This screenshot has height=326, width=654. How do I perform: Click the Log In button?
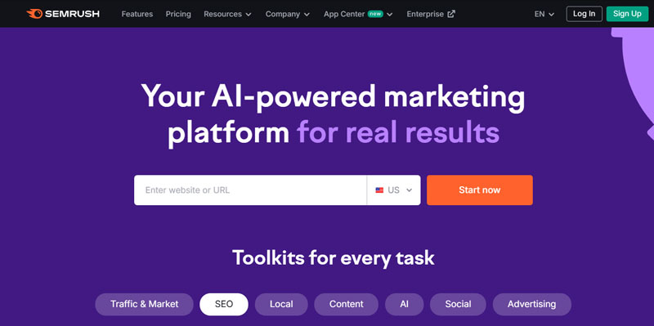click(x=584, y=14)
